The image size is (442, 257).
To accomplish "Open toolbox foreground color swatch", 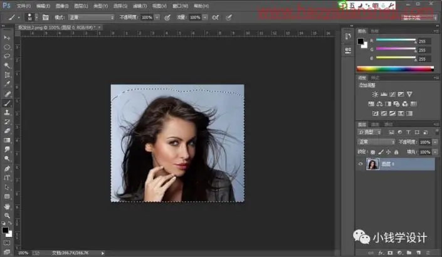I will click(5, 230).
